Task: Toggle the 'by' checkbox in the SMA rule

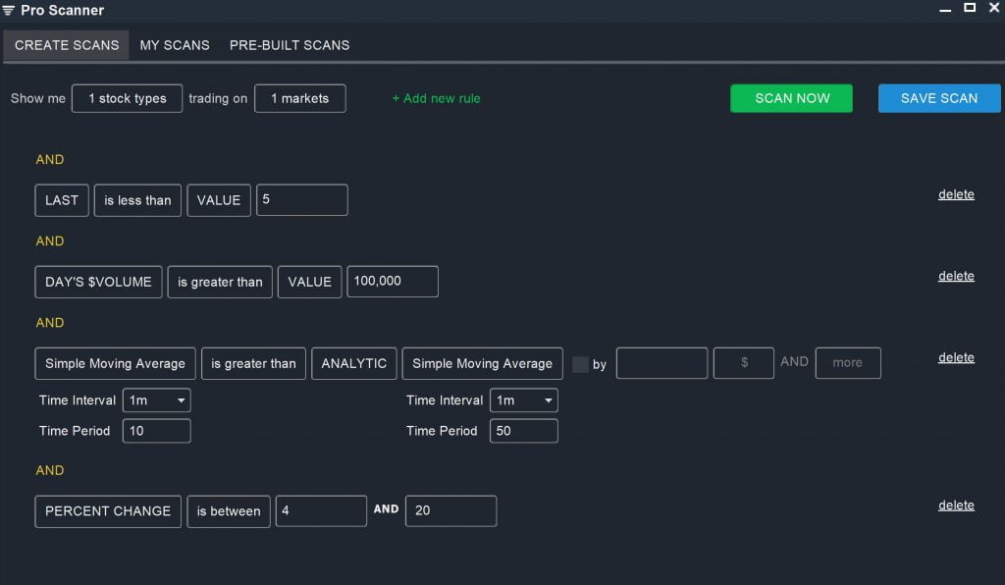Action: (580, 364)
